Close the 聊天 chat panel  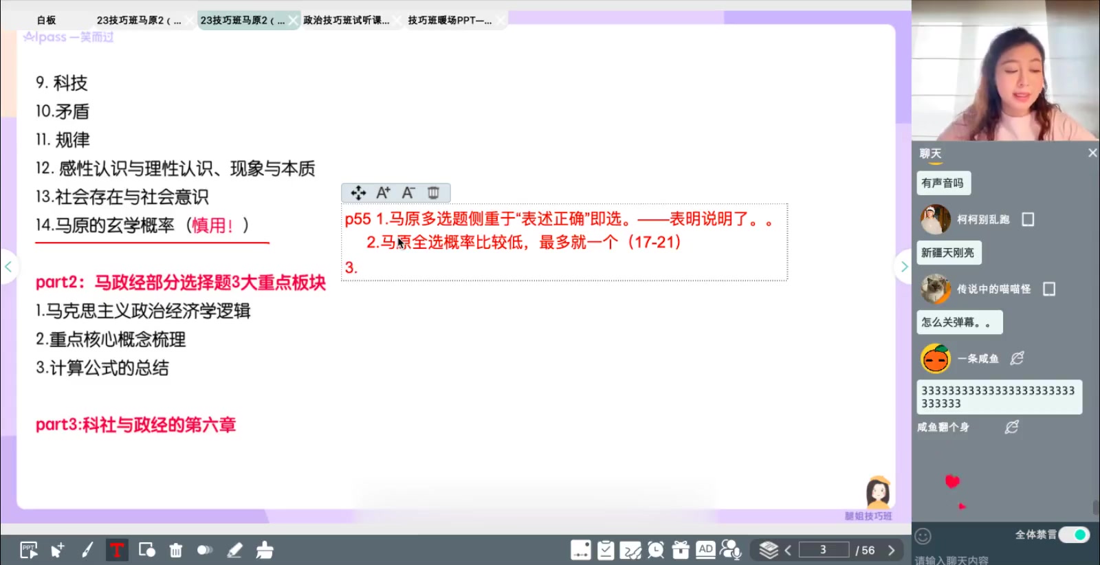click(x=1092, y=153)
